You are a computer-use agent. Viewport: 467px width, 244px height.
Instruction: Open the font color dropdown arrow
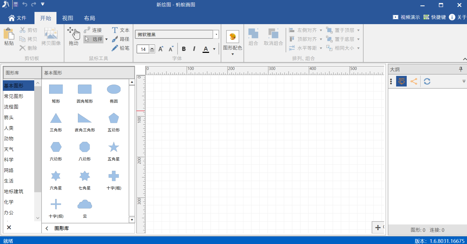click(x=214, y=49)
